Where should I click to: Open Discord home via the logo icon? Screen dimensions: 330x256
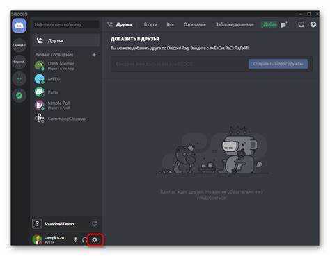[19, 25]
